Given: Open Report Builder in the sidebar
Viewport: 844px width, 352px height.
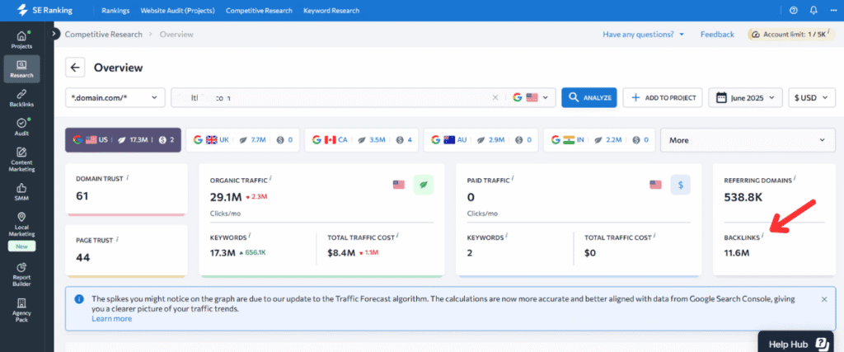Looking at the screenshot, I should pos(21,275).
